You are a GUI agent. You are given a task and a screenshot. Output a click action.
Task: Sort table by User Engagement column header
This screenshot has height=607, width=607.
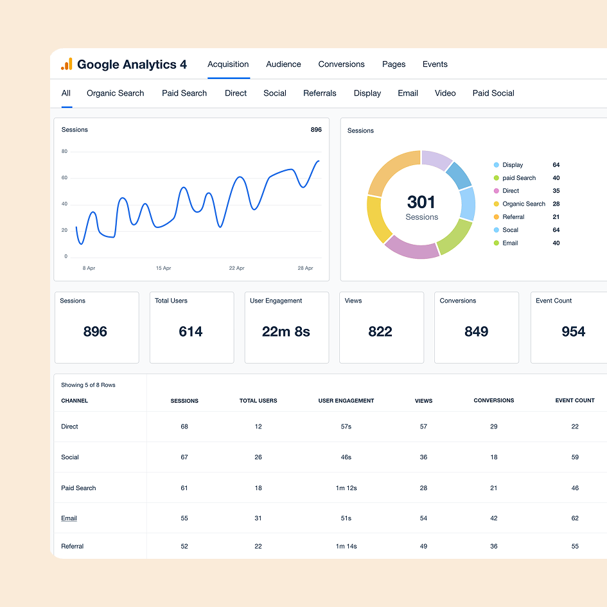[x=346, y=401]
